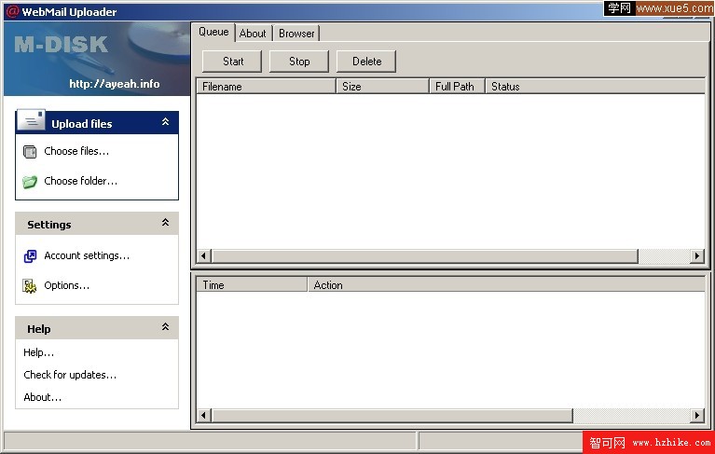Click the Delete button
715x454 pixels.
click(366, 62)
